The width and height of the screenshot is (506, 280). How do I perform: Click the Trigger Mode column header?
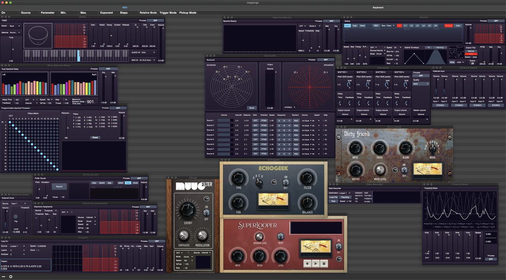coord(168,13)
